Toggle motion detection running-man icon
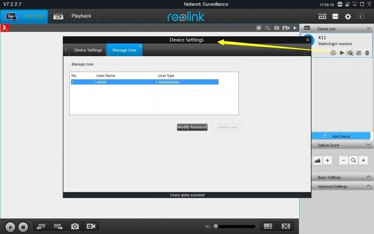 pos(5,28)
